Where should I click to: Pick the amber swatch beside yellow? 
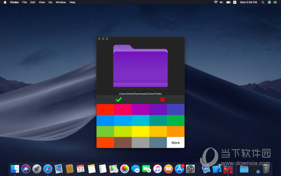158,132
